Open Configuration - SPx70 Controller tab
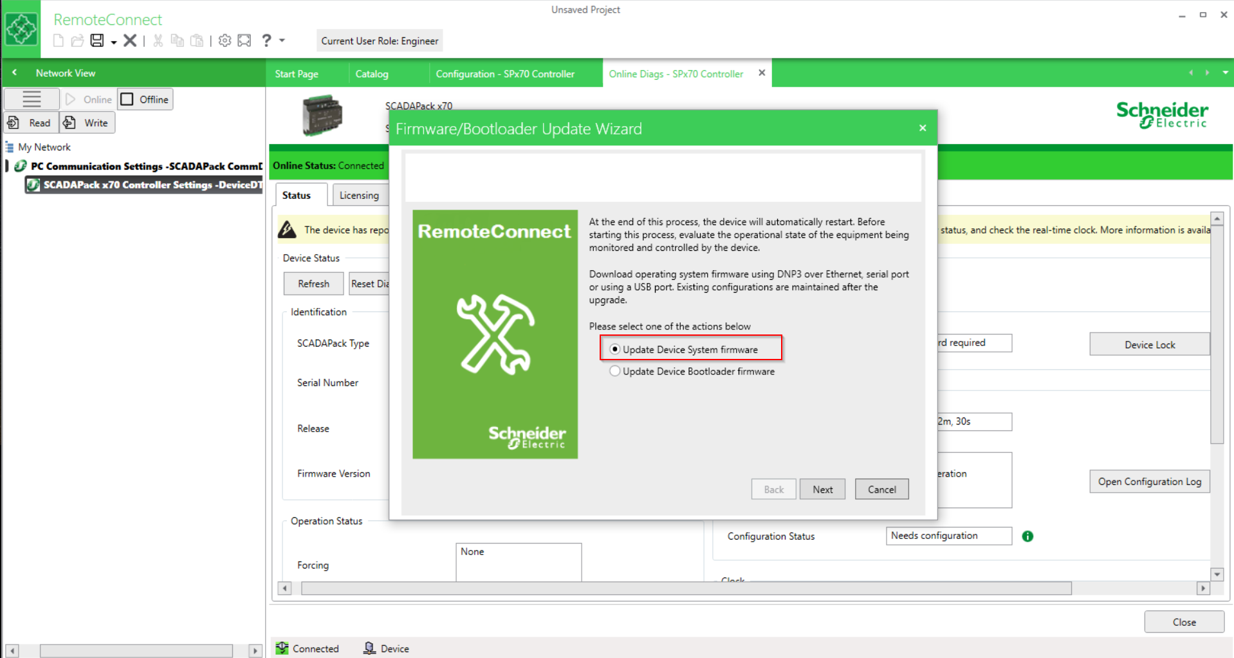Image resolution: width=1234 pixels, height=658 pixels. pos(505,74)
